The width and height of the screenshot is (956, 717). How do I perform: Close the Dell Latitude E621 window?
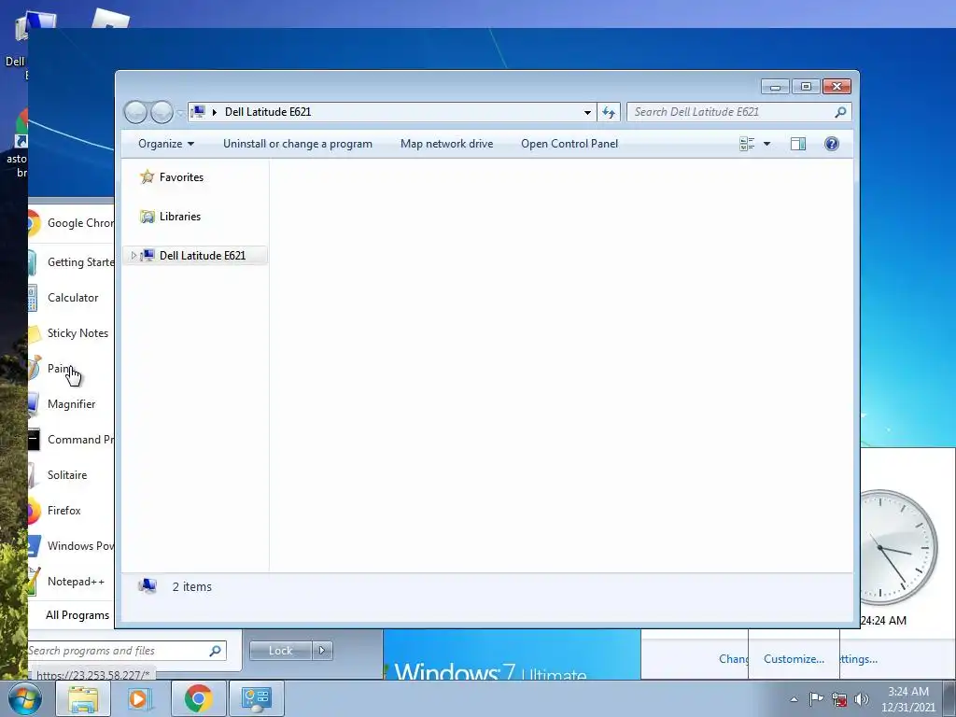coord(837,87)
